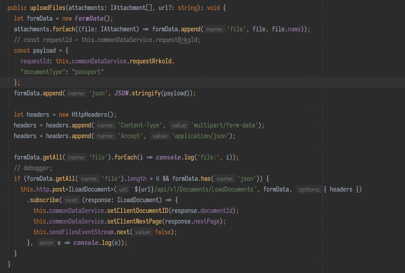Viewport: 405px width, 273px height.
Task: Click the sendFilesEventStream identifier
Action: coord(81,232)
